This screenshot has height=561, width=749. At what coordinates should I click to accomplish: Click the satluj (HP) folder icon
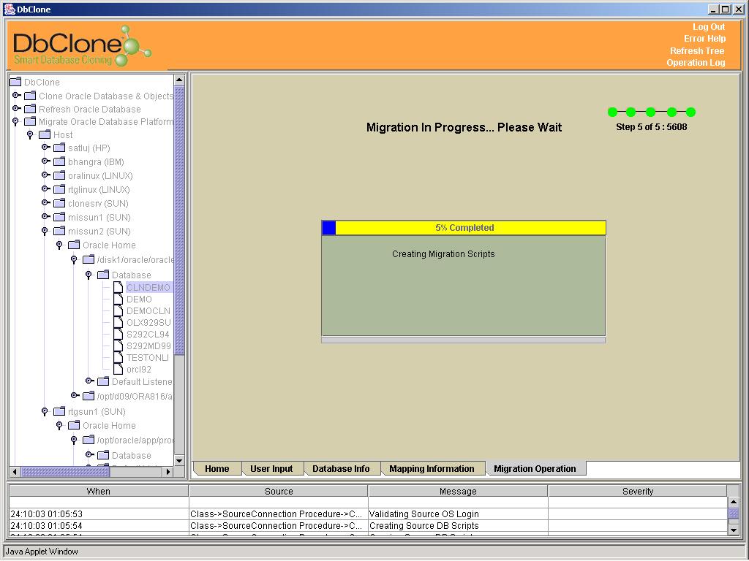click(59, 148)
